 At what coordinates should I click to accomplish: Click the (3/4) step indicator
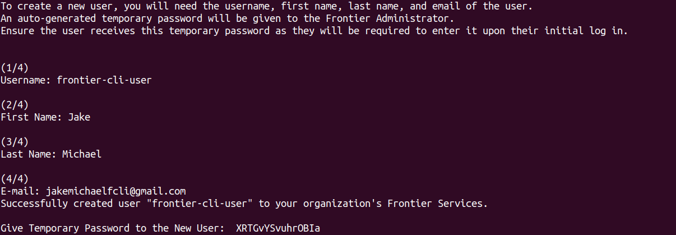pos(15,141)
